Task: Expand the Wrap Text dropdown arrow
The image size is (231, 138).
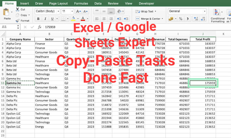Action: point(156,11)
